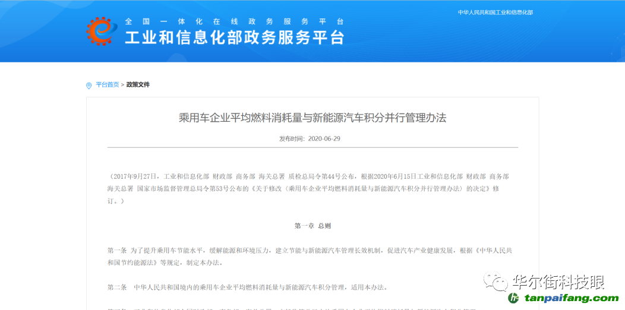Open the 中华人民共和国工业和信息化部 header link

(x=495, y=12)
